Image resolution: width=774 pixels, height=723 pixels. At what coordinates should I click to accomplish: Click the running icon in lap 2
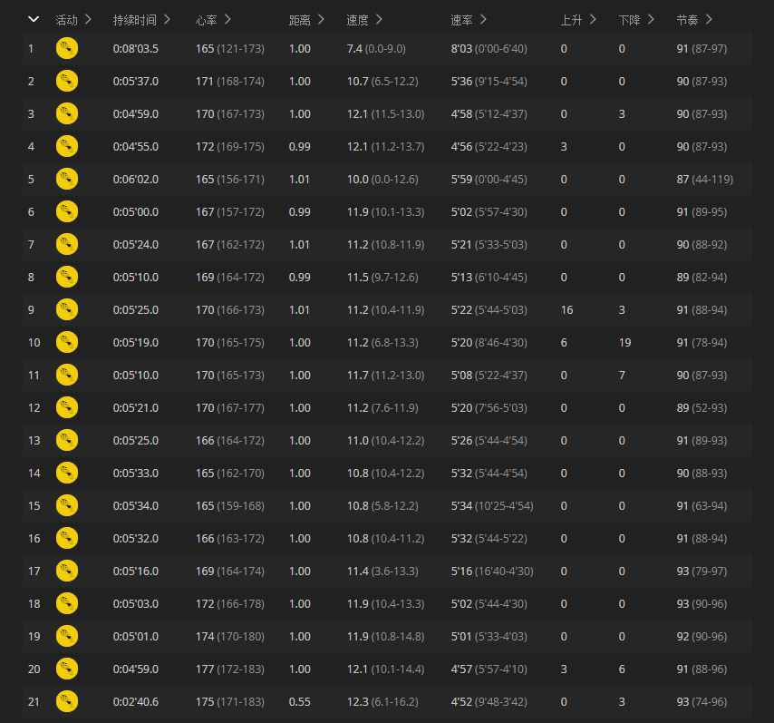pyautogui.click(x=67, y=81)
